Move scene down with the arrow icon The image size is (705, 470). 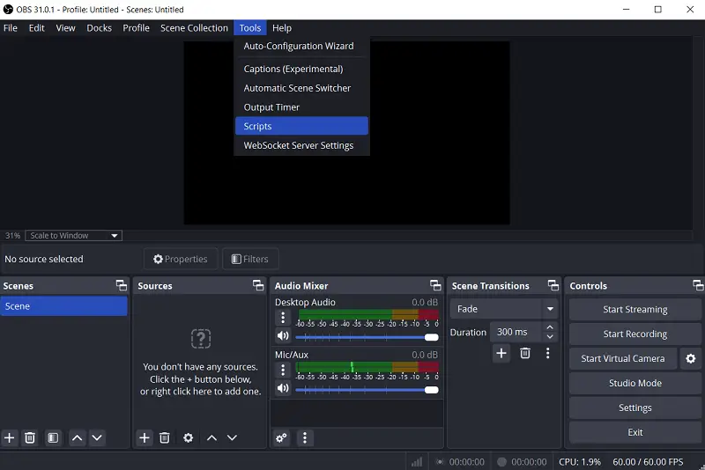click(97, 437)
